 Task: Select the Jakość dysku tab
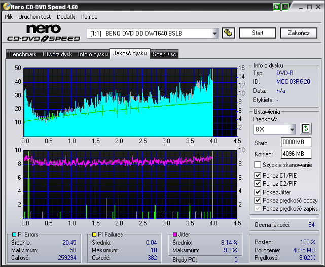[130, 53]
